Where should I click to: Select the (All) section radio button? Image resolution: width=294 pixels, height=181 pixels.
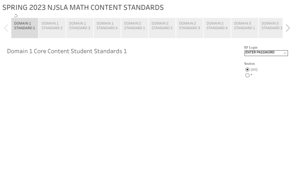pyautogui.click(x=248, y=70)
